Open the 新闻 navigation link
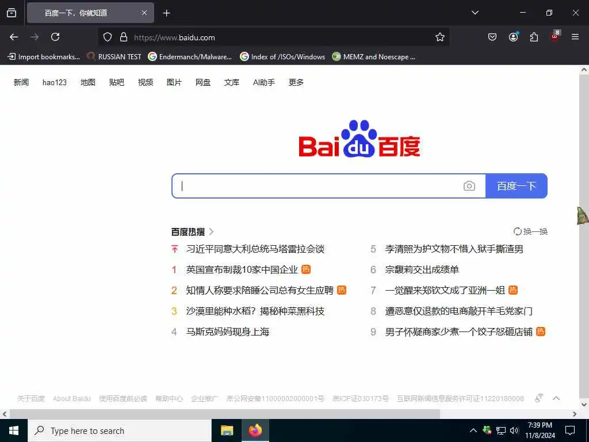 tap(21, 82)
